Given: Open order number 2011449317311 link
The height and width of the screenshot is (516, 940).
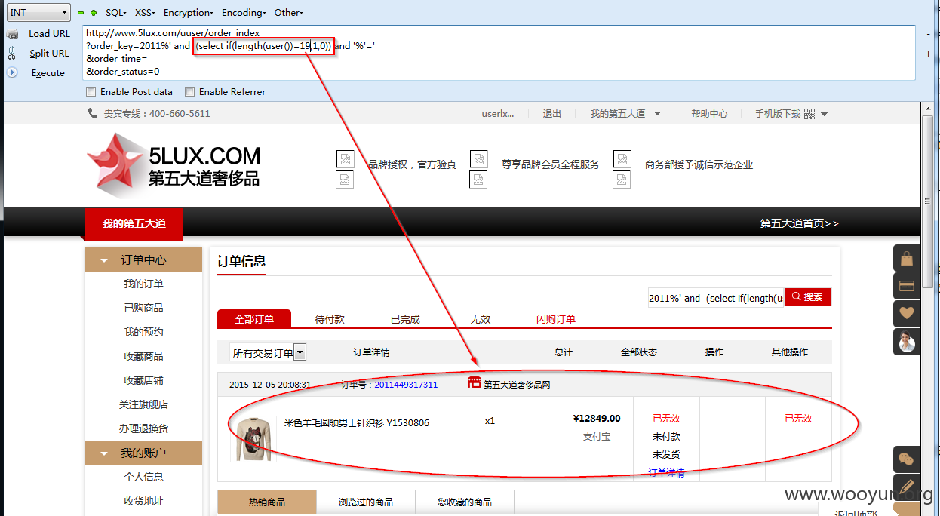Looking at the screenshot, I should click(406, 385).
